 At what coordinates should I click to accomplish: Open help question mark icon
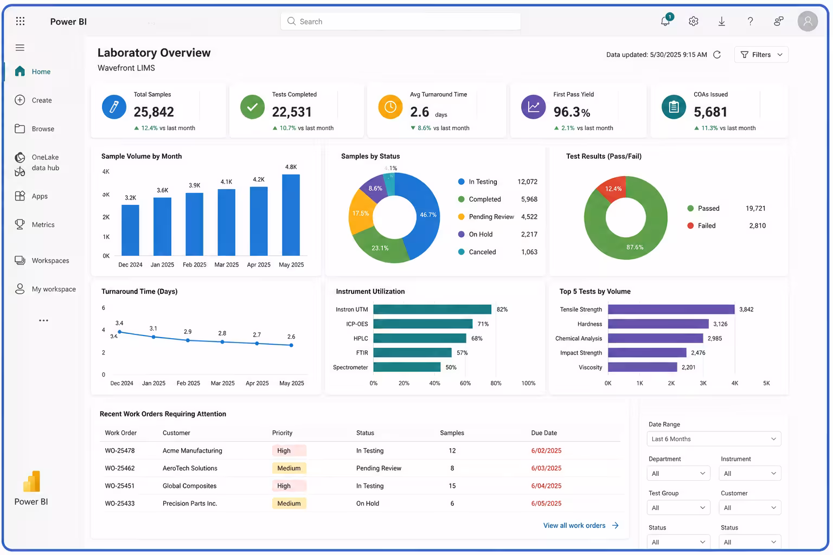750,21
